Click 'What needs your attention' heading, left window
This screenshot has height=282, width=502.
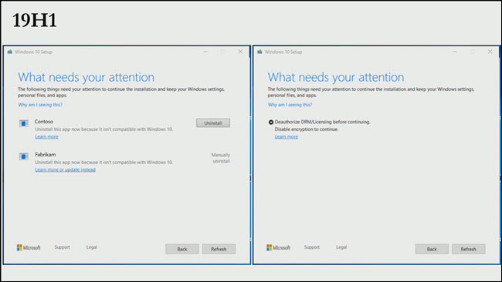(86, 77)
